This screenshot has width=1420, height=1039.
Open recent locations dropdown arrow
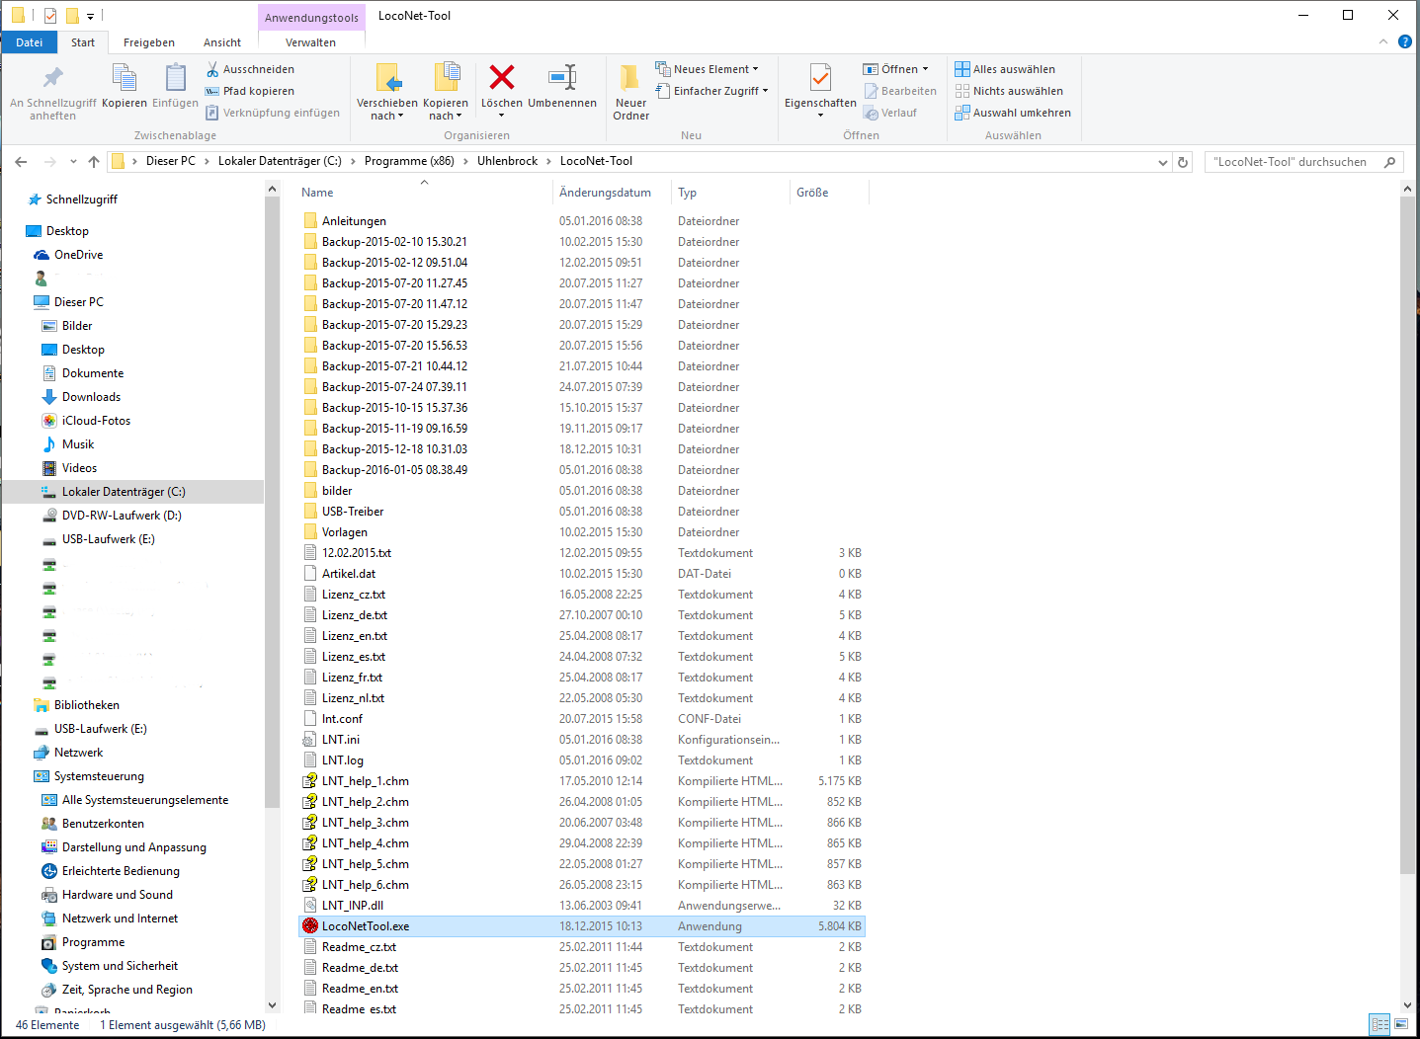[74, 162]
